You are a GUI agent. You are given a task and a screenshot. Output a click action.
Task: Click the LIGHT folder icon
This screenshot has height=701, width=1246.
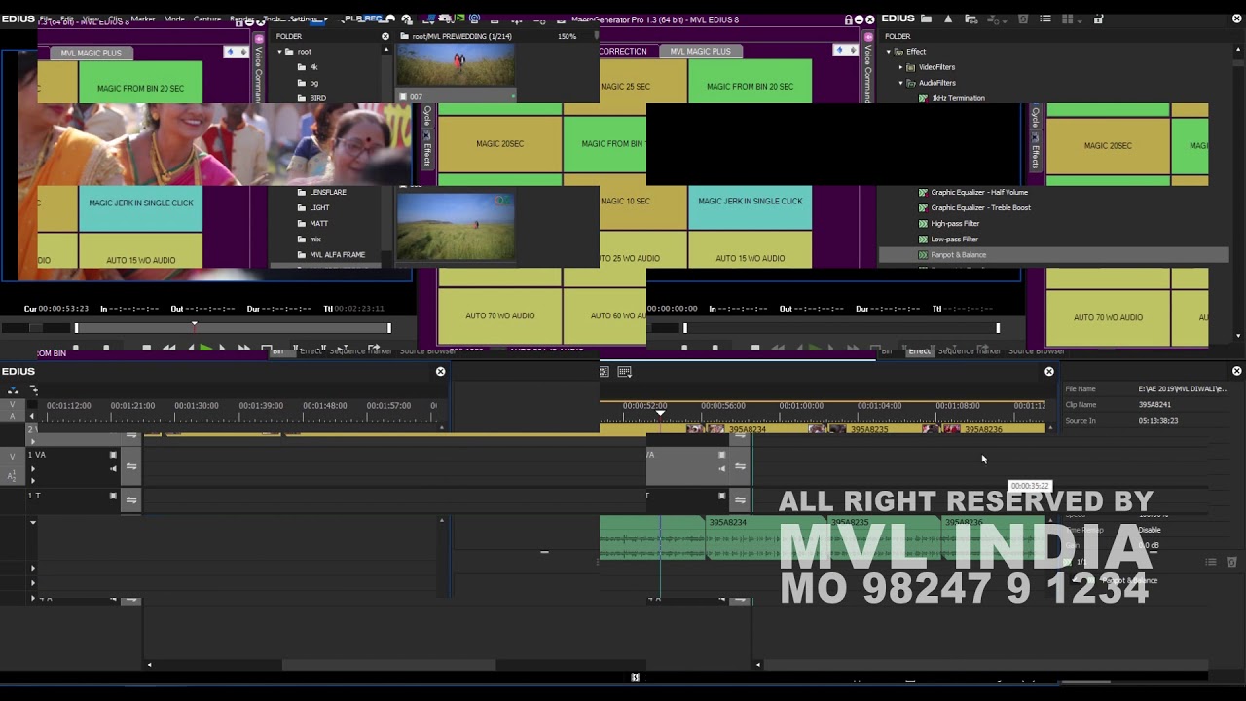(x=302, y=207)
